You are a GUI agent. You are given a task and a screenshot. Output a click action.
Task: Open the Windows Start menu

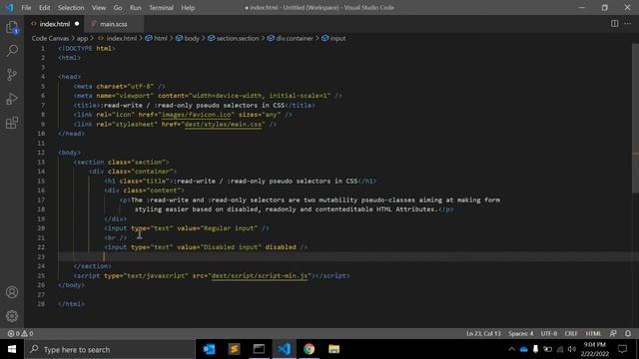pyautogui.click(x=12, y=349)
